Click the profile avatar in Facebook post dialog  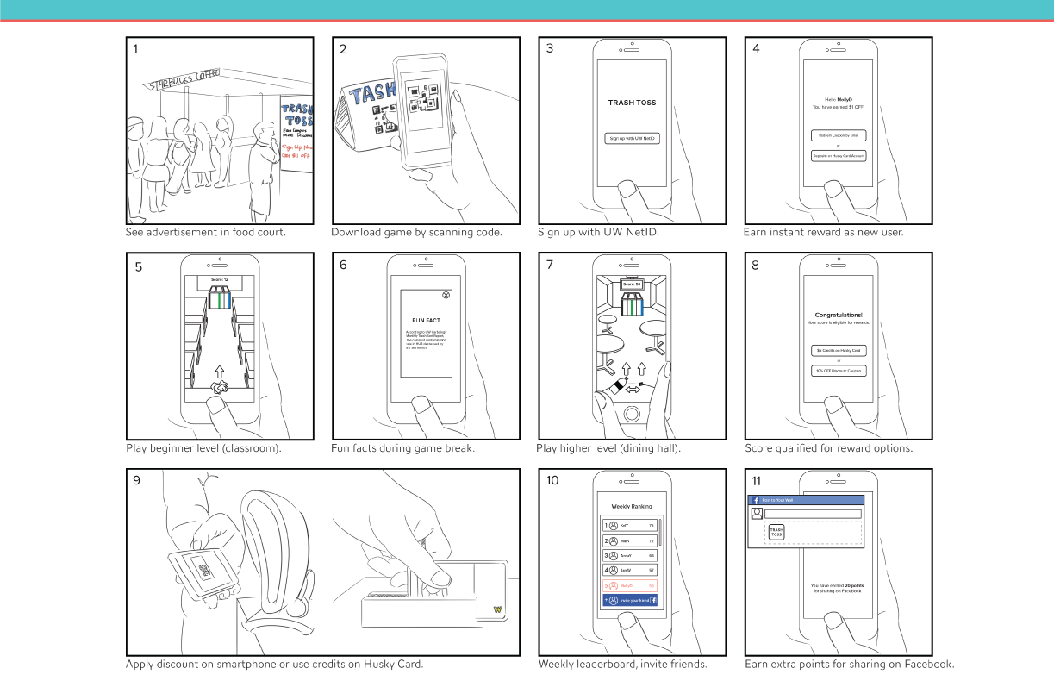757,514
